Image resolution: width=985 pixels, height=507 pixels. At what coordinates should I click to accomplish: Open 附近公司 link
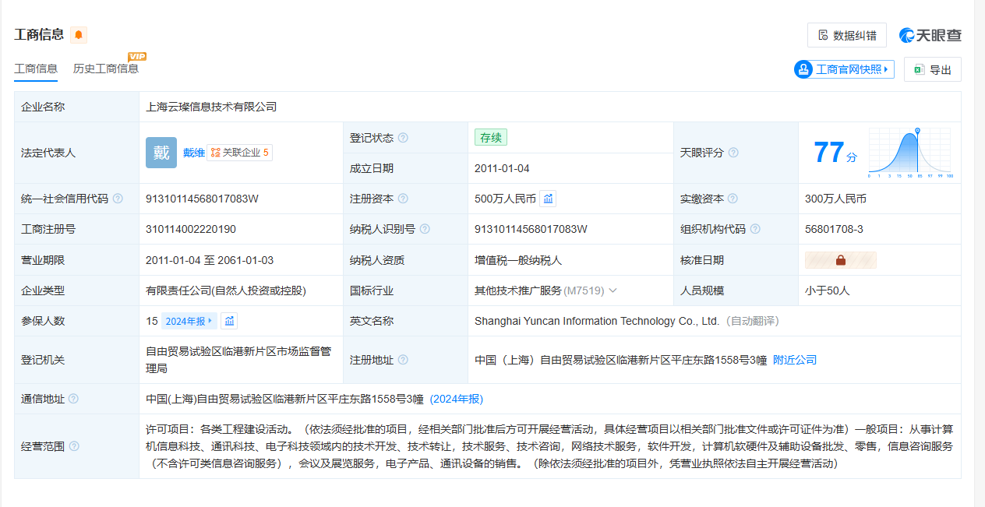pyautogui.click(x=795, y=360)
